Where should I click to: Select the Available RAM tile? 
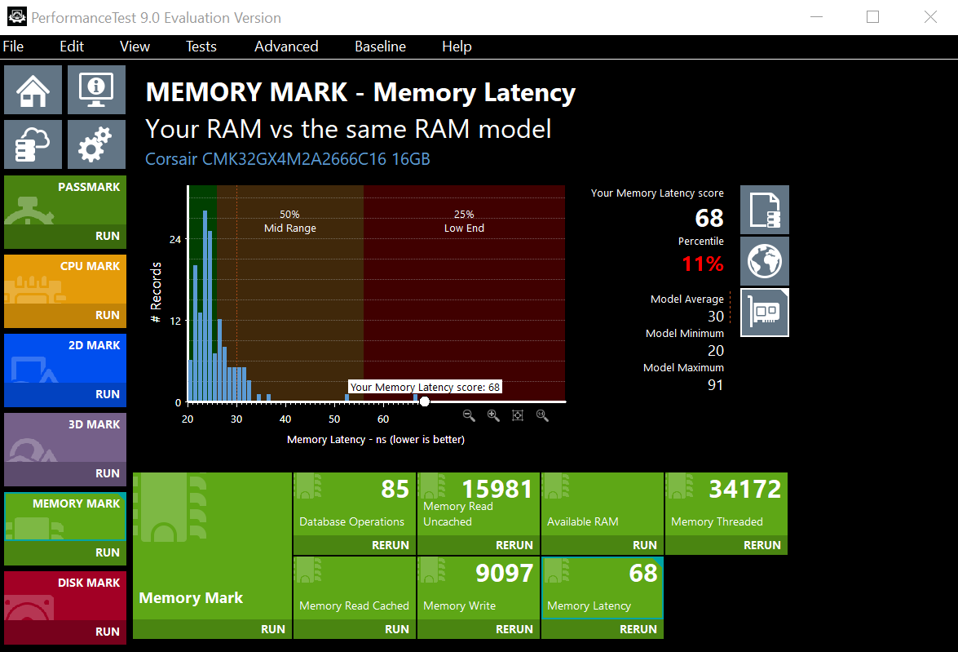603,504
